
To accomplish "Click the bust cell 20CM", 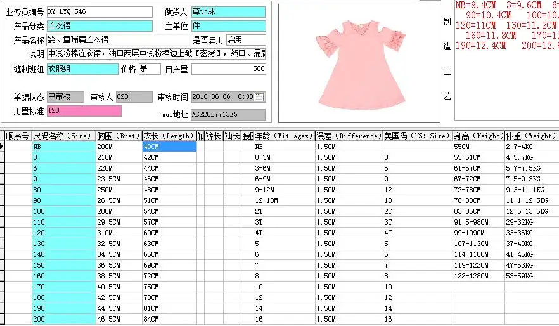I will 119,147.
